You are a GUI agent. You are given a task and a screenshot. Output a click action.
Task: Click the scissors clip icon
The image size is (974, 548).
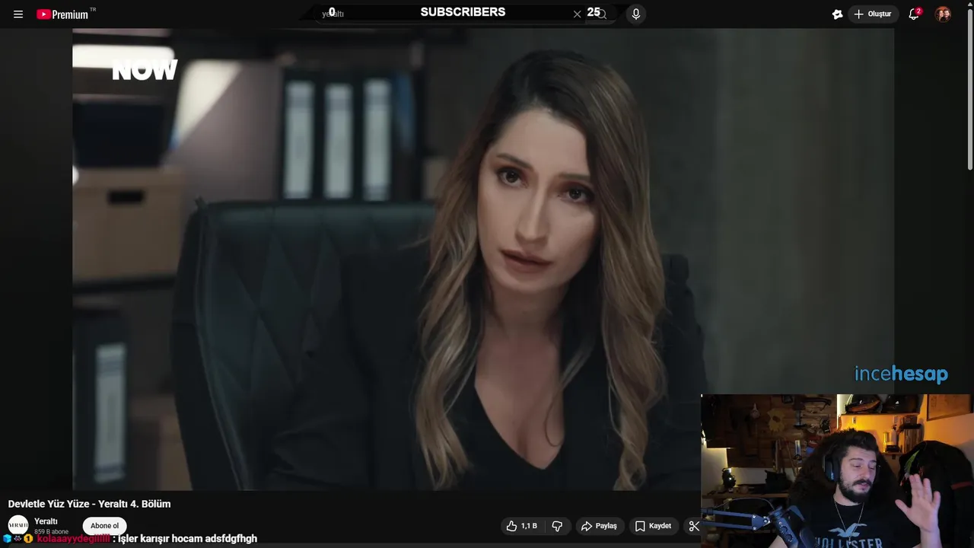[693, 526]
